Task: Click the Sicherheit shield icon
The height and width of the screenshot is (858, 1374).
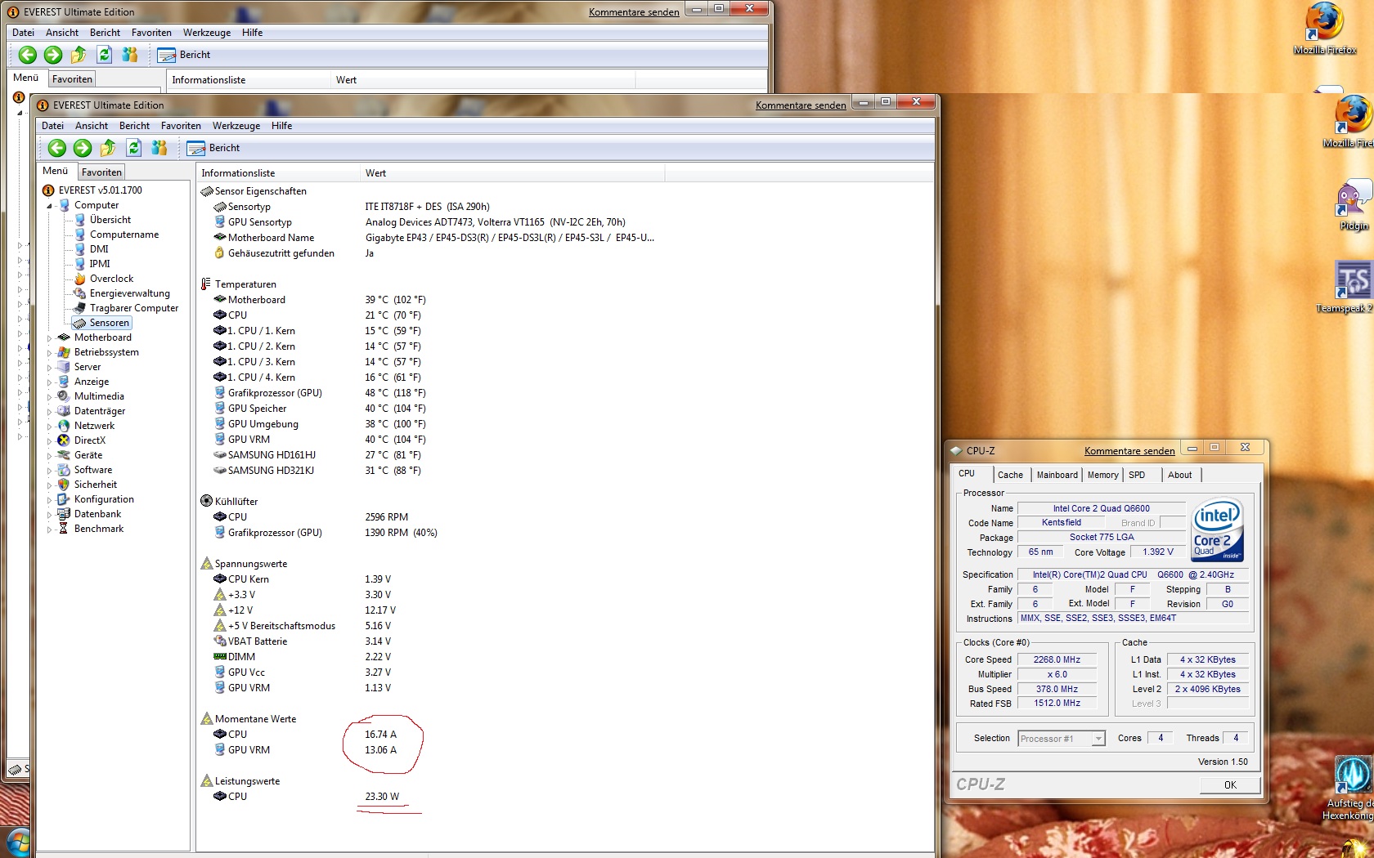Action: tap(64, 485)
